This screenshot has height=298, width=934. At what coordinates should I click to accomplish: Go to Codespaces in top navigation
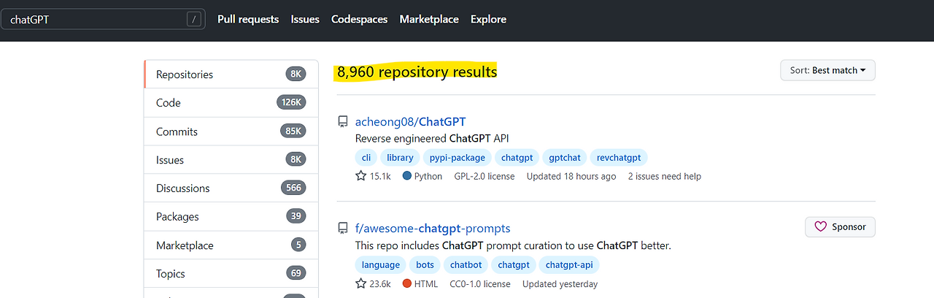pyautogui.click(x=359, y=20)
